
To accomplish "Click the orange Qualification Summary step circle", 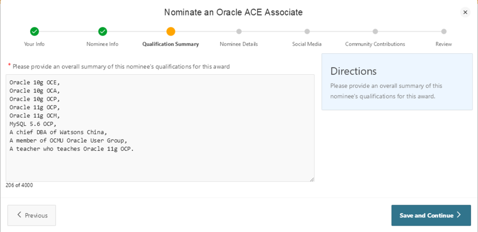I will (x=171, y=31).
